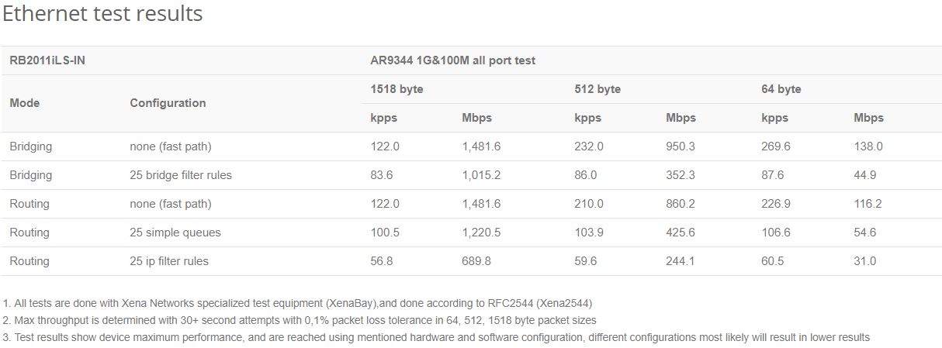The image size is (942, 348).
Task: Click the 25 bridge filter rules cell
Action: [x=181, y=175]
